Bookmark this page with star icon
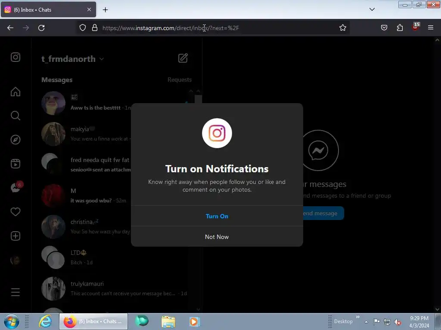The height and width of the screenshot is (330, 441). click(x=342, y=27)
